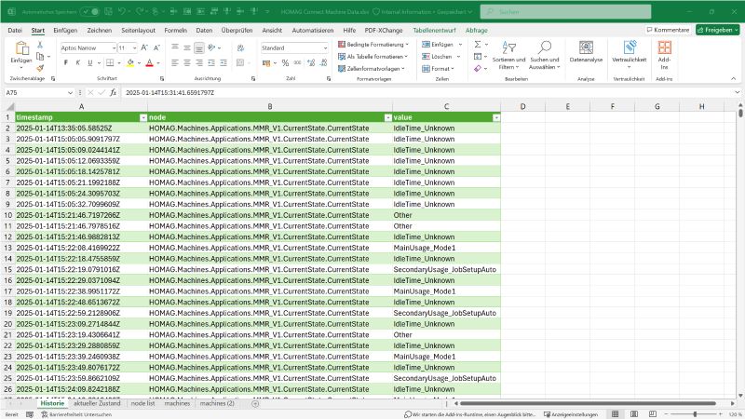Click the Kommentare button
The height and width of the screenshot is (419, 745).
pyautogui.click(x=668, y=30)
